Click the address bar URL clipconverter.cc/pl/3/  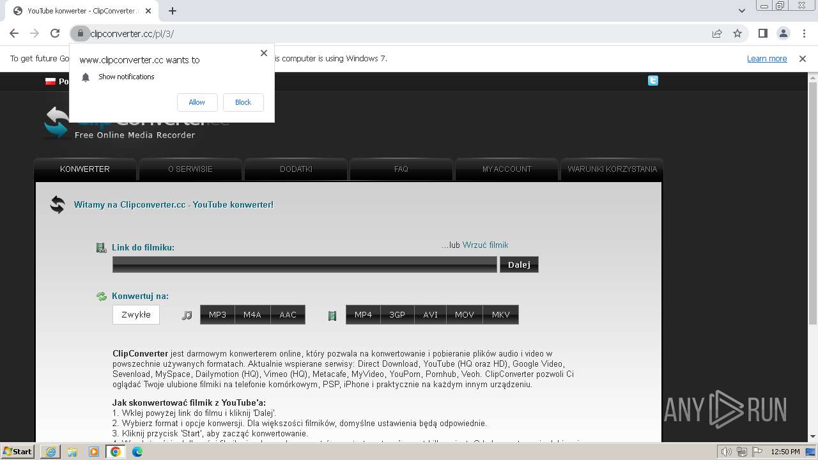[x=132, y=34]
